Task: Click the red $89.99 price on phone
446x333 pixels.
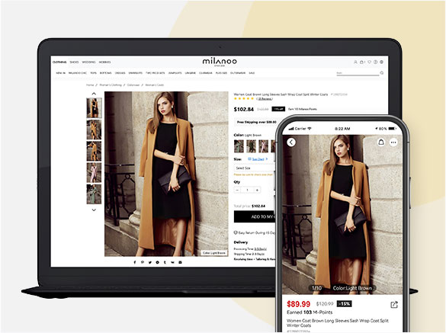Action: [298, 304]
